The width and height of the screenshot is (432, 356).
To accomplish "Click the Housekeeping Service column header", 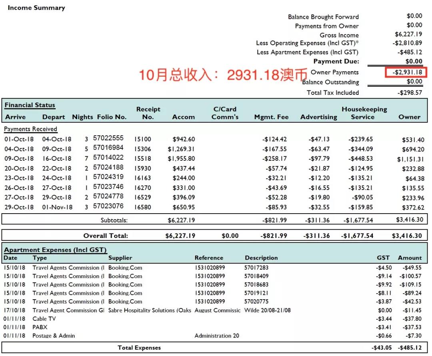I will pyautogui.click(x=364, y=113).
